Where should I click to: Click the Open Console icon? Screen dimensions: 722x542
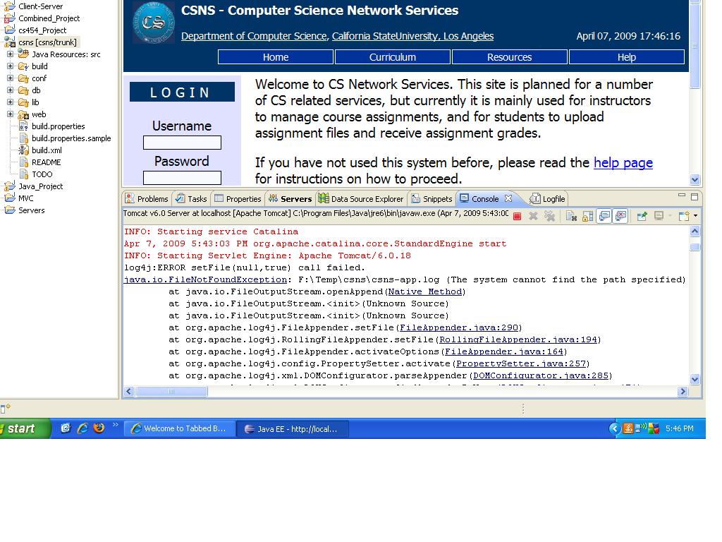(683, 216)
